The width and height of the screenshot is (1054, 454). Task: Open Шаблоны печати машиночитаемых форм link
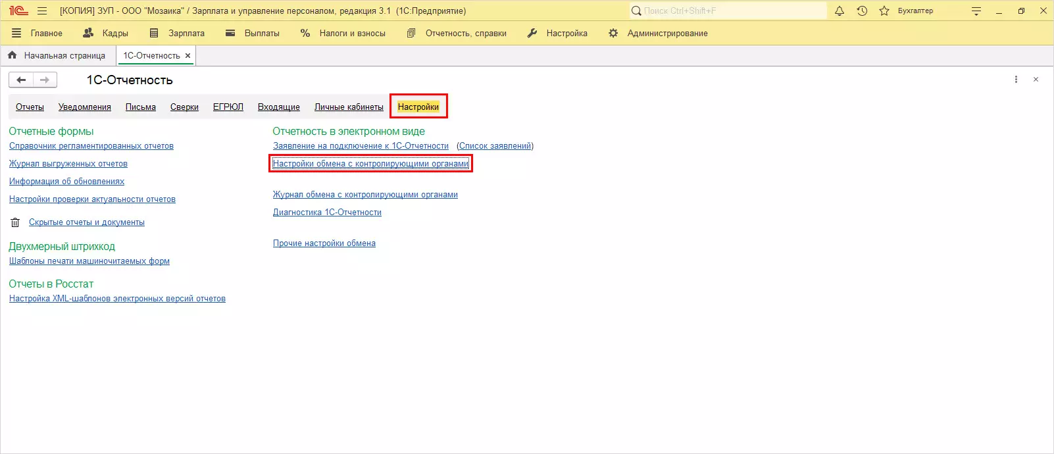(x=89, y=261)
